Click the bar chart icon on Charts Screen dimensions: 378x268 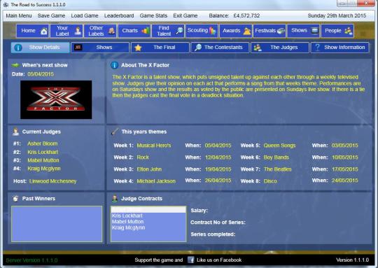(146, 31)
